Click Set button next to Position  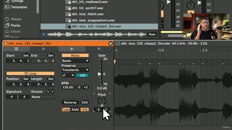(x=26, y=79)
